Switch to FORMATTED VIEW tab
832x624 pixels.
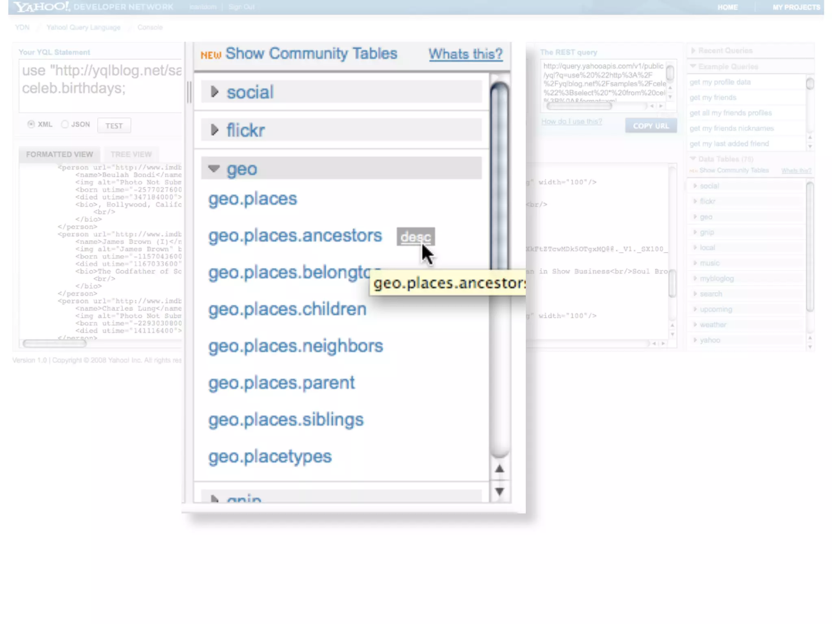[x=60, y=154]
